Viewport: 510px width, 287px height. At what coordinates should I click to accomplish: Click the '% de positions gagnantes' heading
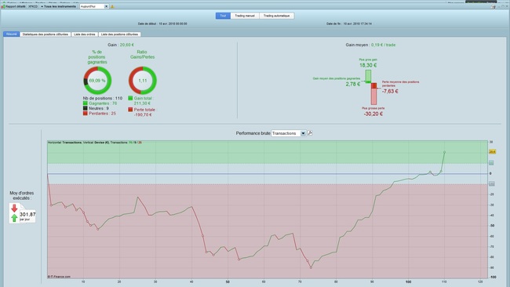click(97, 57)
